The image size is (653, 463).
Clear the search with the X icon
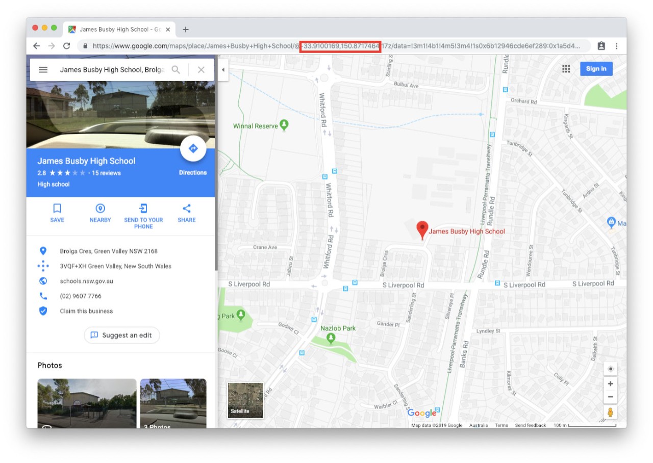point(201,70)
